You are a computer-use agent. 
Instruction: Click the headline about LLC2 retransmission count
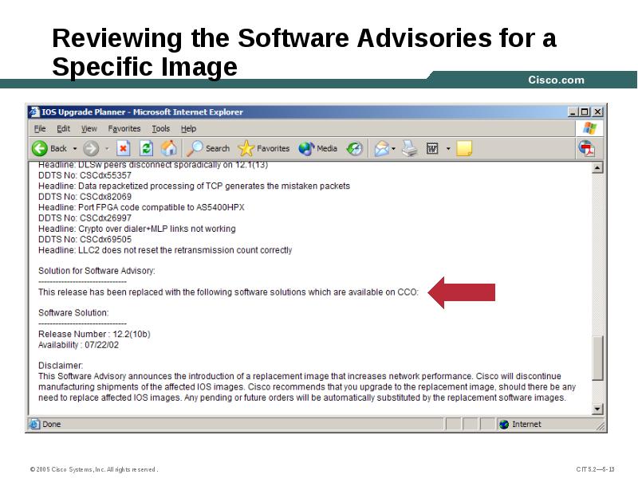[x=165, y=250]
